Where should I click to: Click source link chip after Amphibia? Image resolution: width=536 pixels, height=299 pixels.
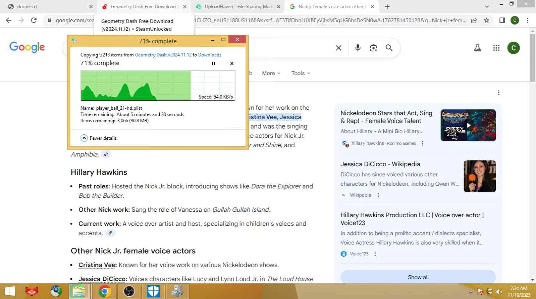coord(106,155)
